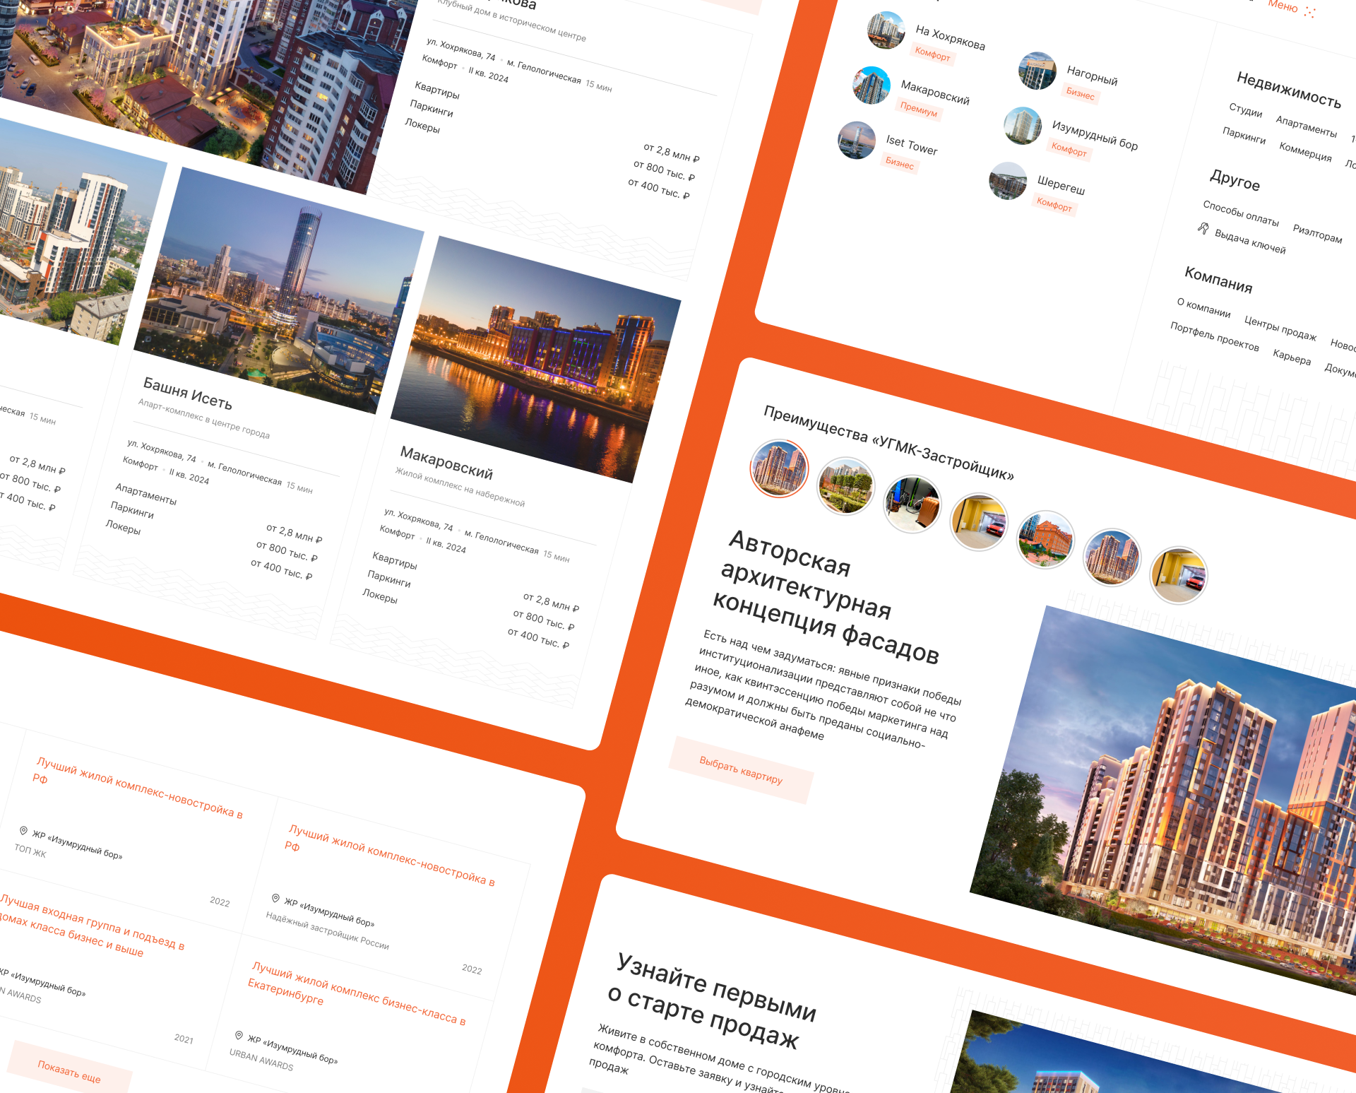Click the Показать еще button
1356x1093 pixels.
click(x=69, y=1072)
